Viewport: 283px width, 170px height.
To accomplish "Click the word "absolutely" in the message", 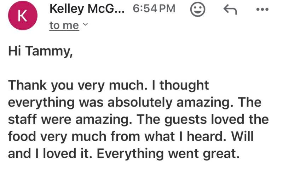I will [144, 102].
